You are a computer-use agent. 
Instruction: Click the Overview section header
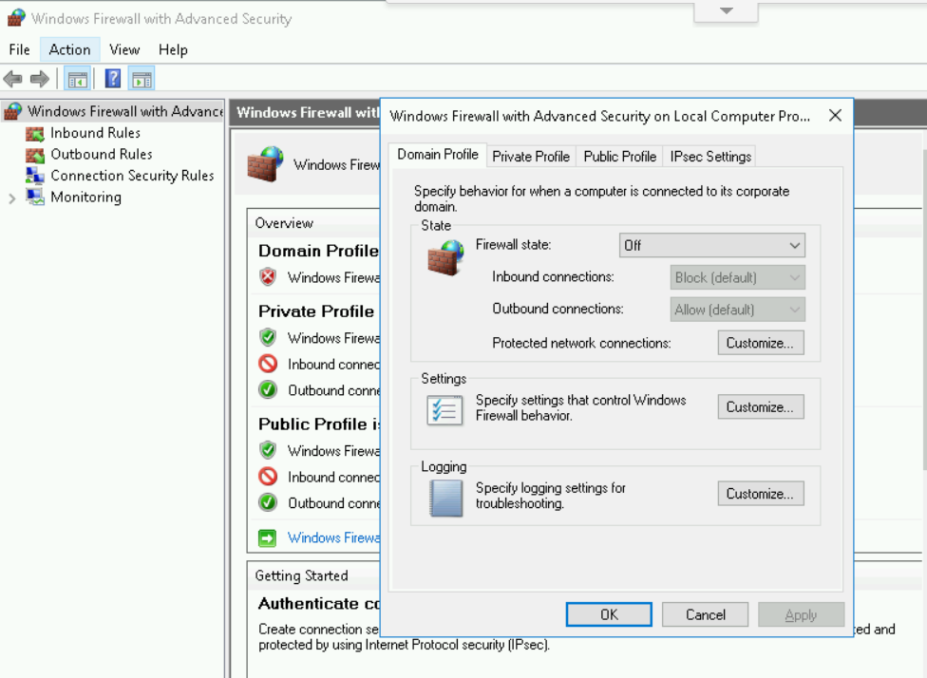click(x=284, y=223)
